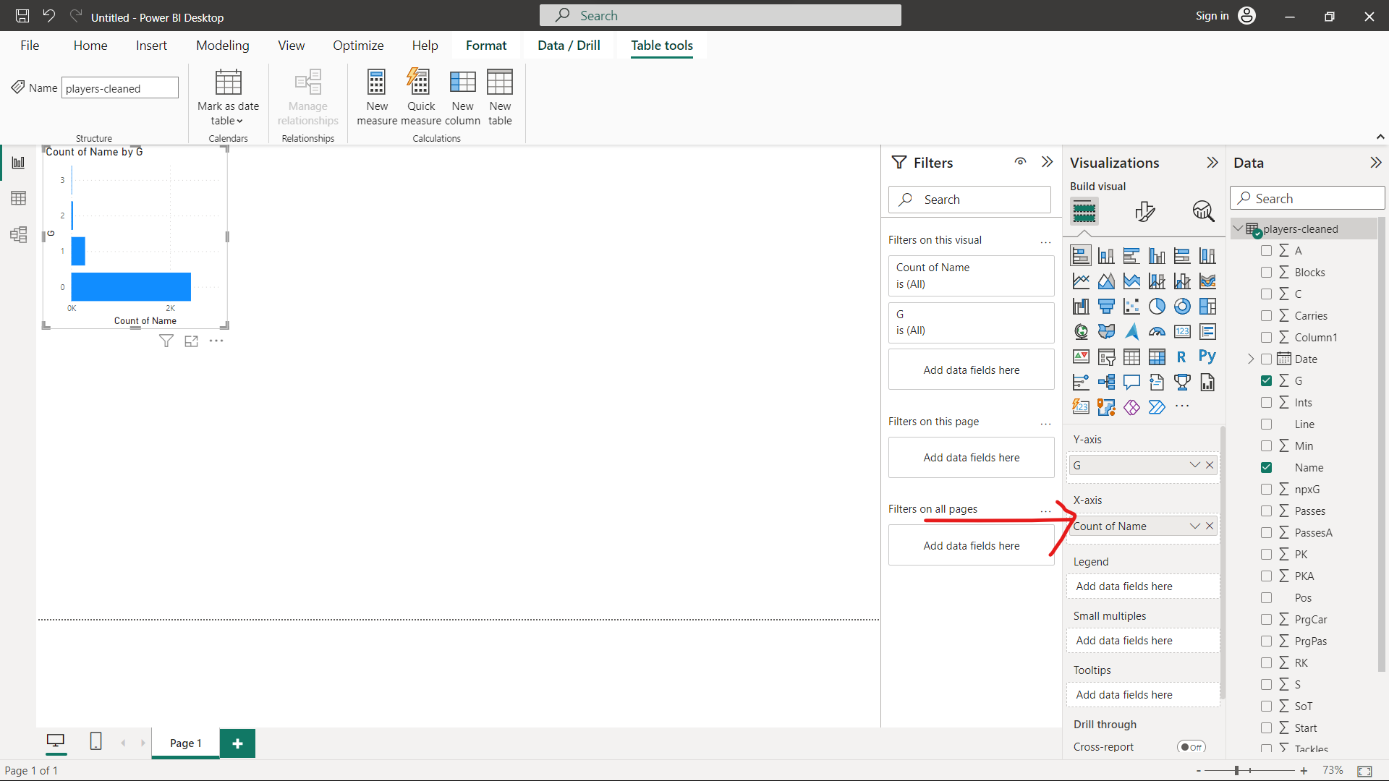Select the pie chart visual icon
The image size is (1389, 781).
click(x=1157, y=307)
